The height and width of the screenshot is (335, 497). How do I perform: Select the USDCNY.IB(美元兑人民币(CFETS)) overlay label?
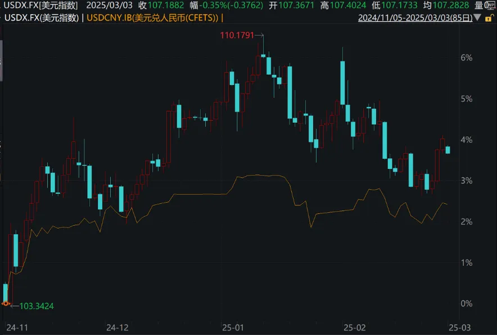tap(152, 18)
